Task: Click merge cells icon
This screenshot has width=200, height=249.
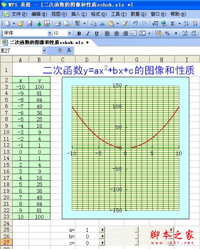Action: tap(142, 33)
